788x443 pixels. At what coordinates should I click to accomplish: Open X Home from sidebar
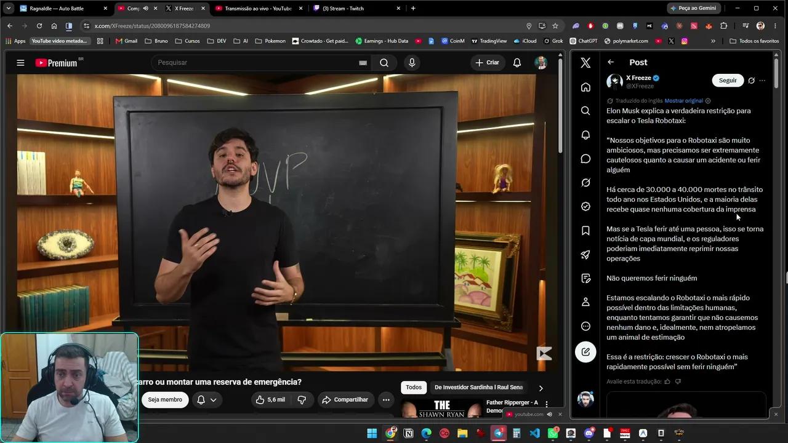pos(585,87)
